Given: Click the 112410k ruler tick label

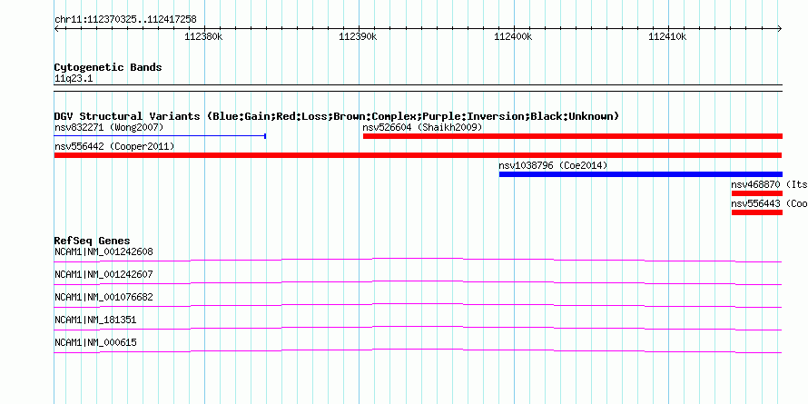Looking at the screenshot, I should coord(667,37).
